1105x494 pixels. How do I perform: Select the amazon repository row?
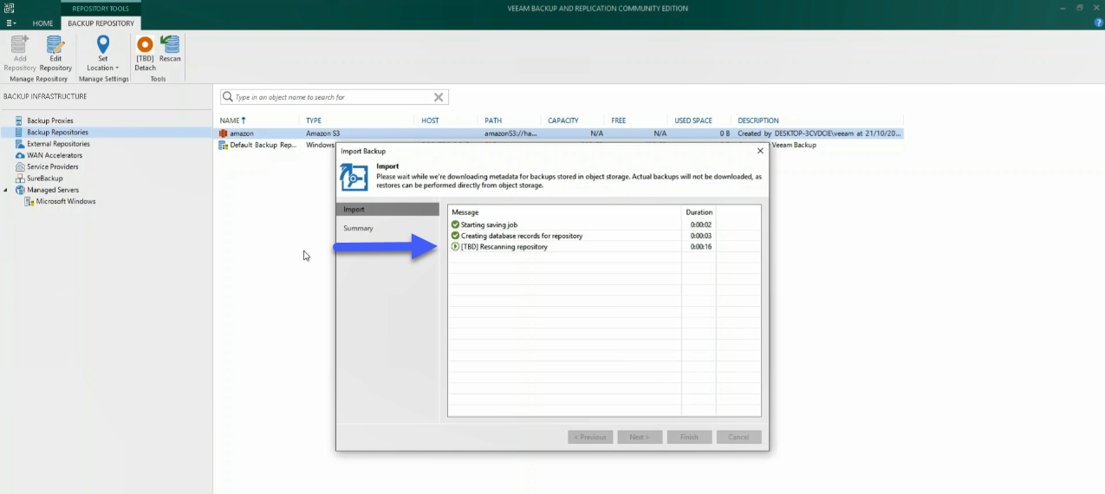560,133
